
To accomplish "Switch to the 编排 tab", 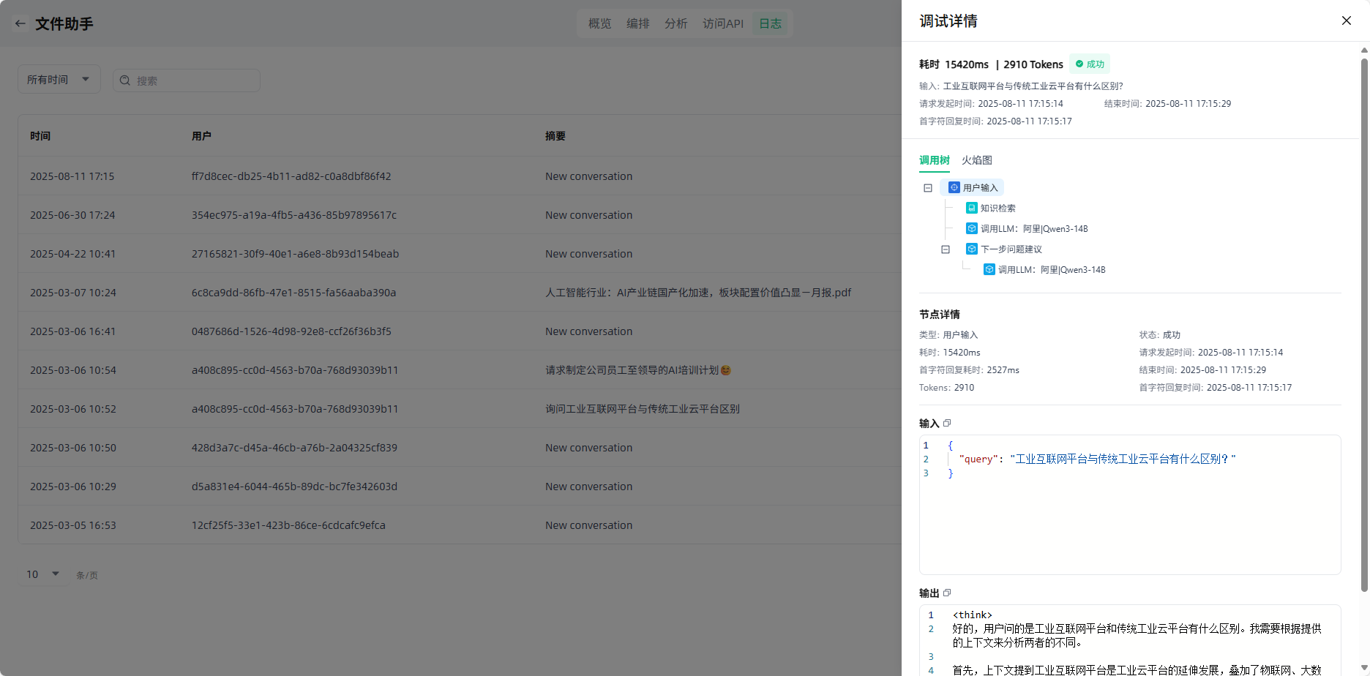I will 637,23.
